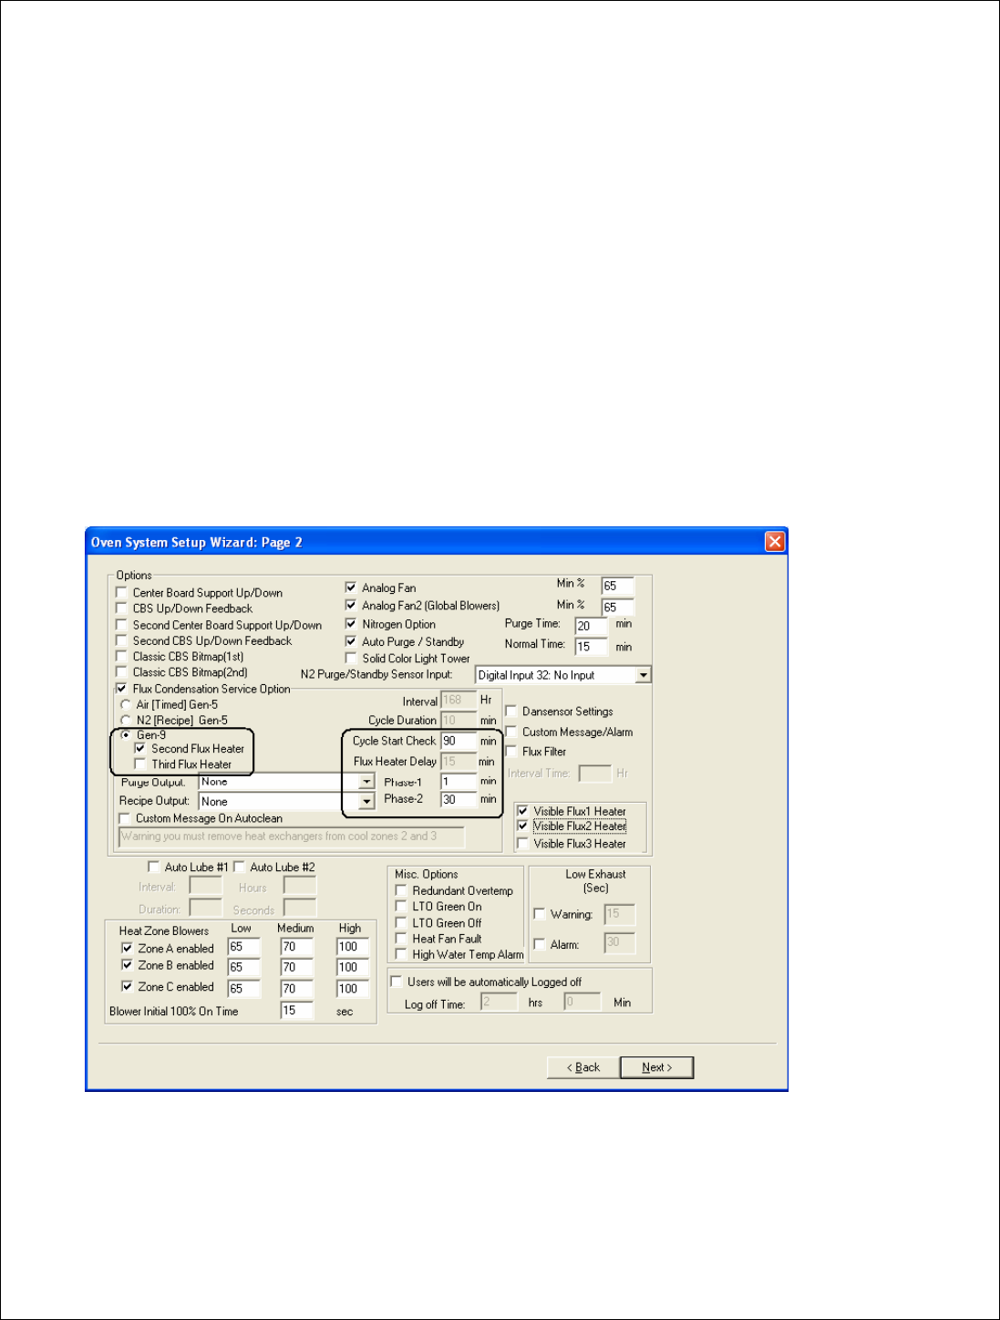Image resolution: width=1000 pixels, height=1320 pixels.
Task: Select N2 [Recipe] Gen-5 radio button
Action: [126, 720]
